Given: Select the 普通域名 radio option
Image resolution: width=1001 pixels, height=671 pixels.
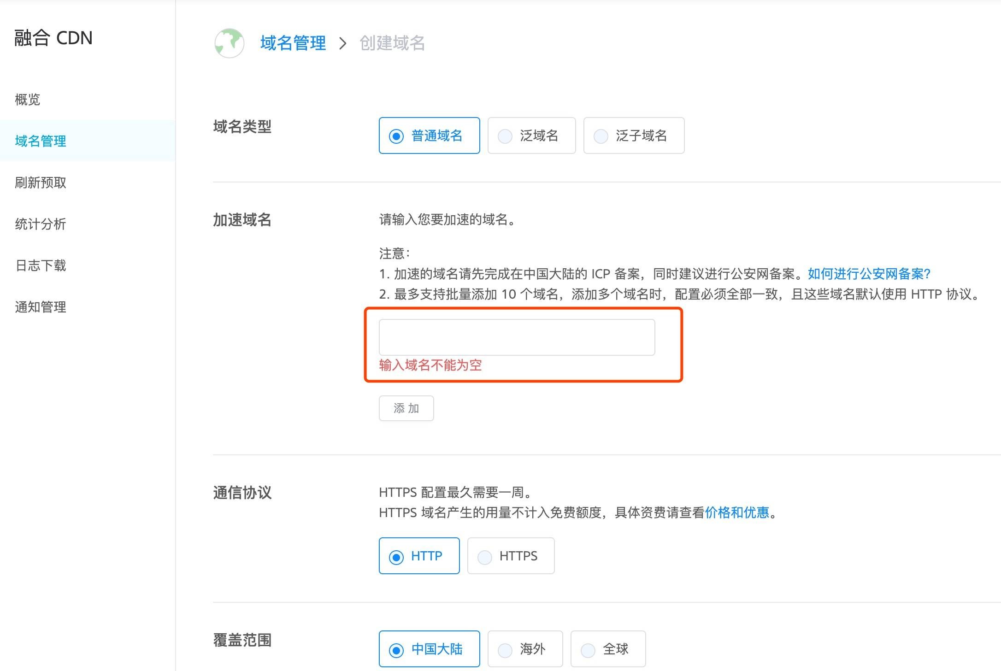Looking at the screenshot, I should tap(429, 135).
